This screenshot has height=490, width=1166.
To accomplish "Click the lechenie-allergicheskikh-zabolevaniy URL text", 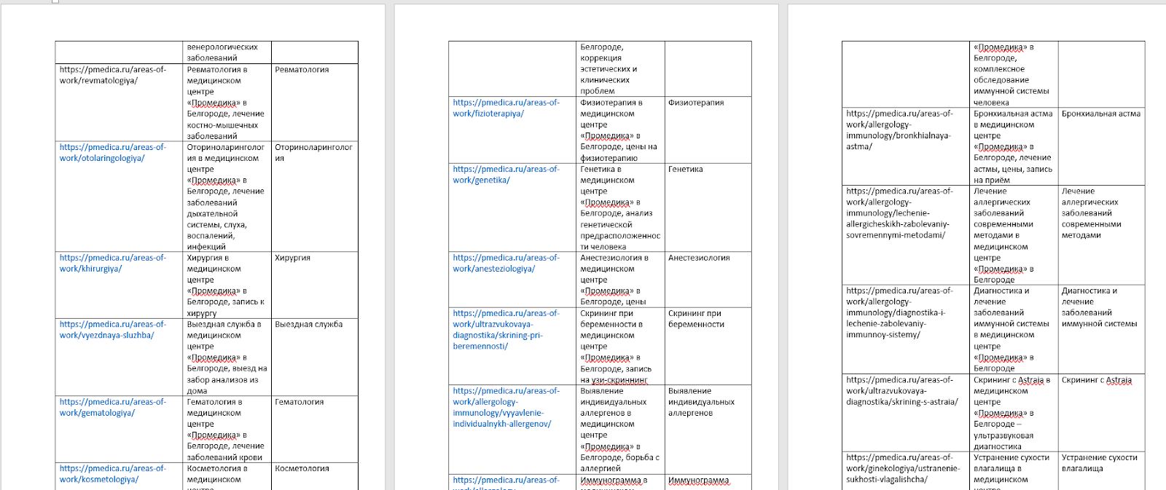I will [x=900, y=213].
